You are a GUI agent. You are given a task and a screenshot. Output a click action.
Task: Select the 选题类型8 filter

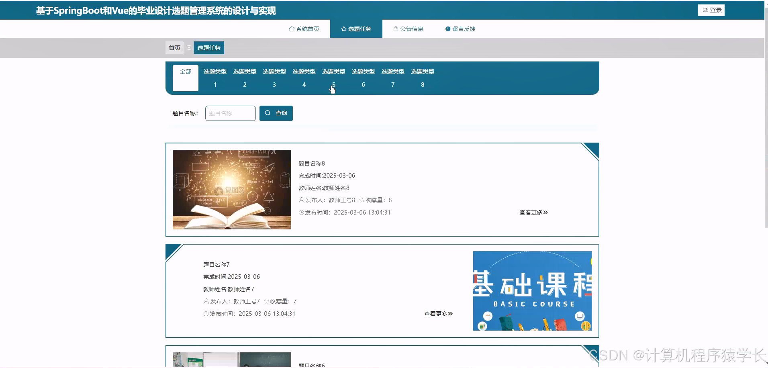[x=422, y=78]
